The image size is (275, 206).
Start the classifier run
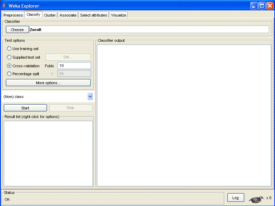click(x=25, y=108)
